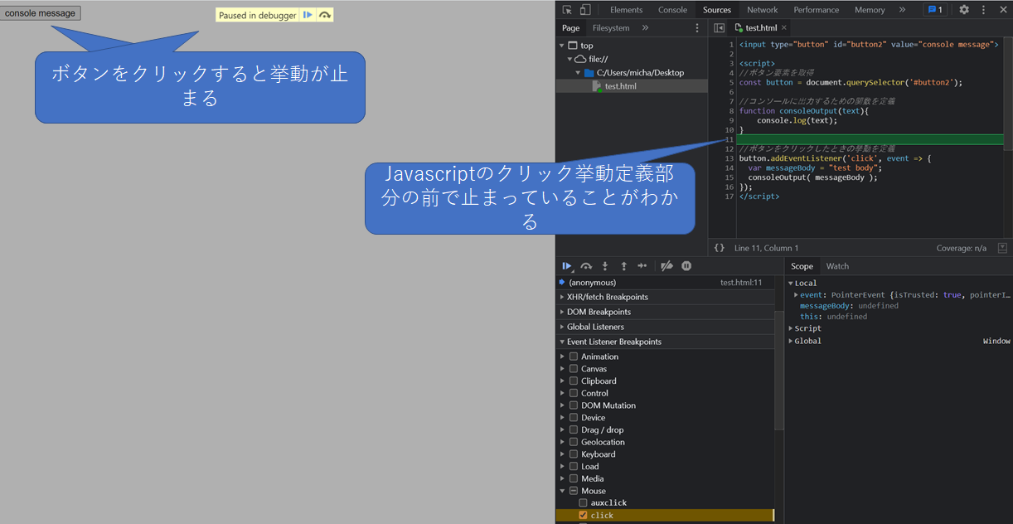Select the inspect element picker icon
The image size is (1013, 524).
[x=567, y=10]
